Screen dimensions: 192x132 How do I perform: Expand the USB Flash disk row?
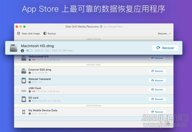point(18,90)
